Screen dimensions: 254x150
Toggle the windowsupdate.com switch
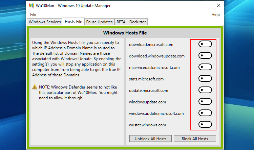pos(205,101)
